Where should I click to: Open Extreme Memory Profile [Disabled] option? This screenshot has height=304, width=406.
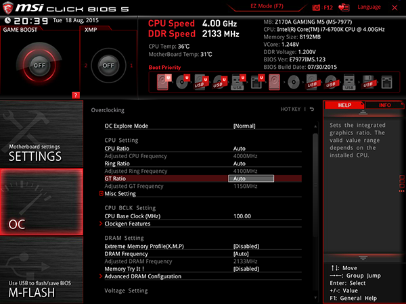pos(246,246)
